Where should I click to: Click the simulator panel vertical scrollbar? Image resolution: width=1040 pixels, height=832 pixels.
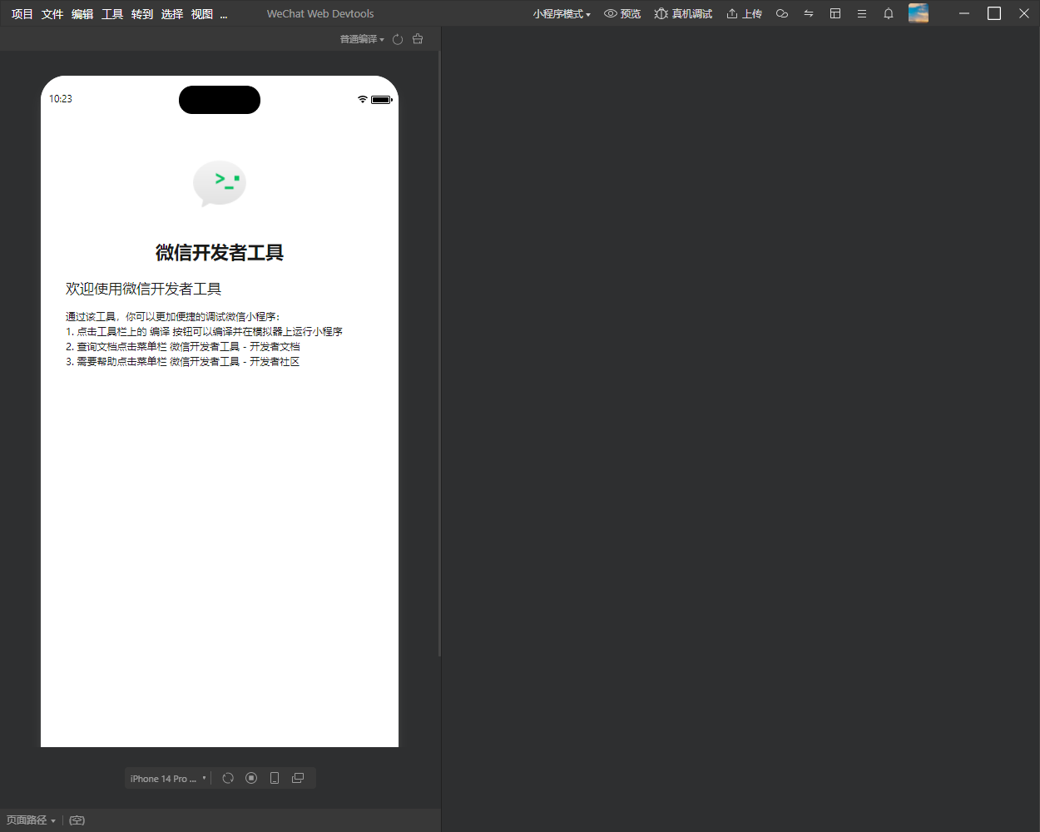438,354
